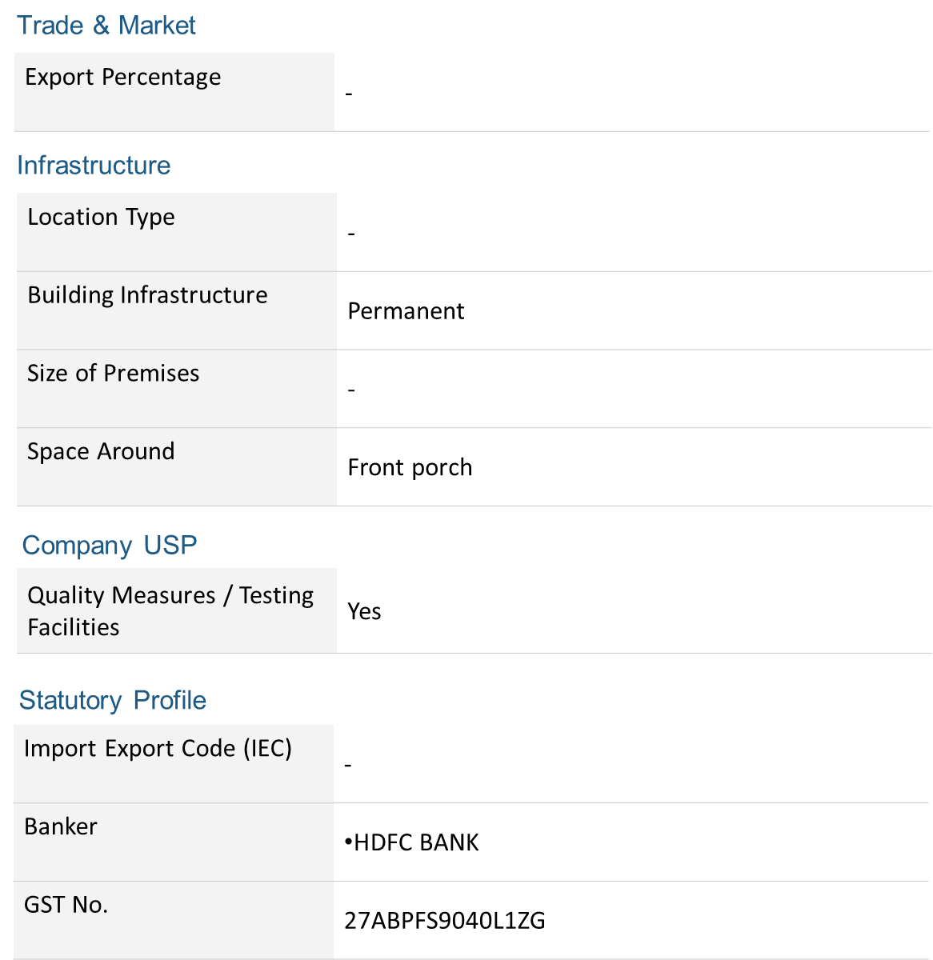Select the Space Around label
Viewport: 933px width, 960px height.
101,452
